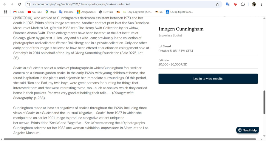
Task: Open the Gmail bookmark
Action: pyautogui.click(x=18, y=12)
